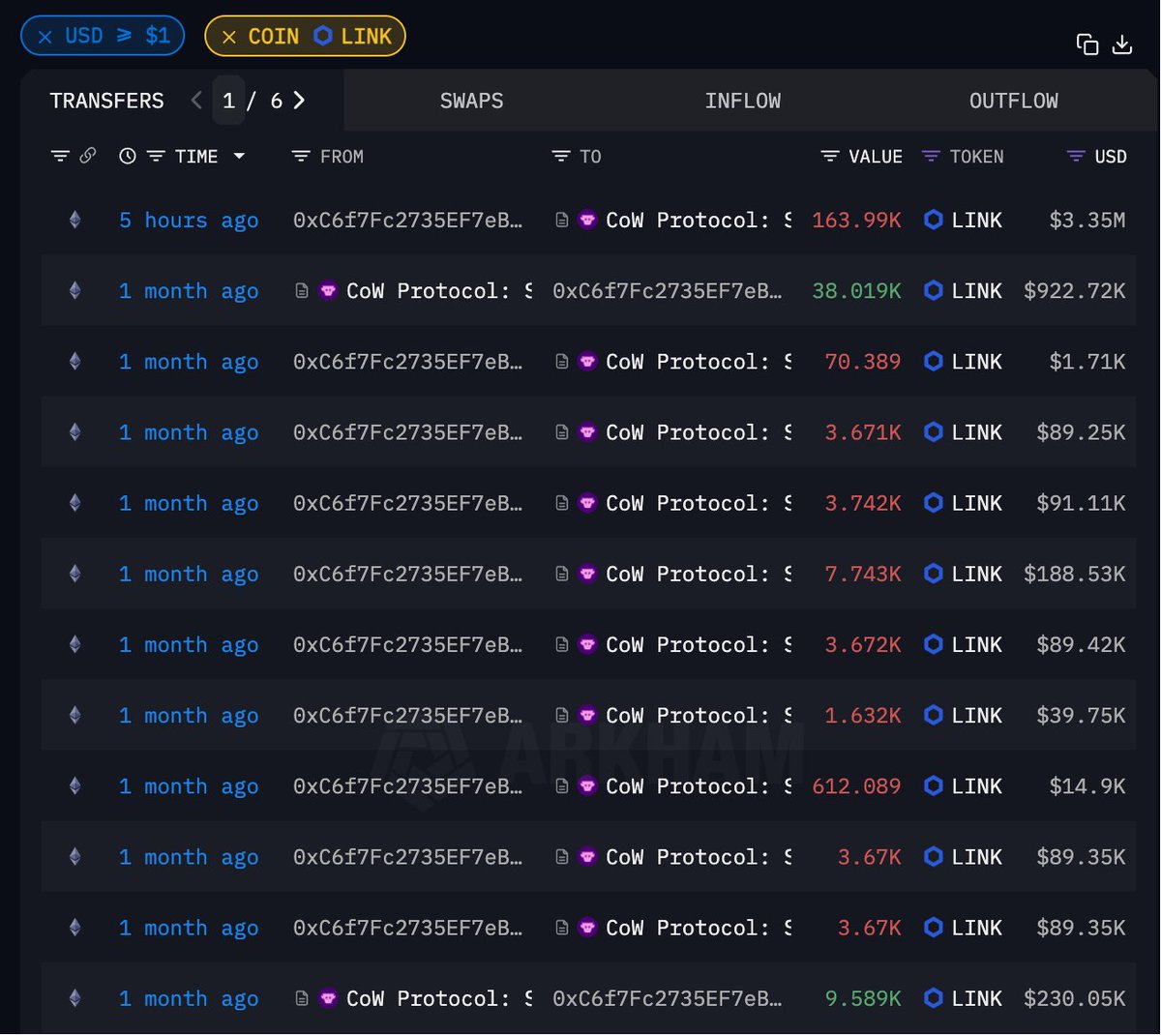This screenshot has height=1035, width=1161.
Task: Open the 1 month ago time on the $1.71K row
Action: (189, 362)
